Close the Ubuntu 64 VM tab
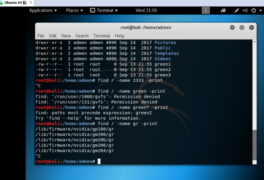This screenshot has height=180, width=264. (31, 2)
